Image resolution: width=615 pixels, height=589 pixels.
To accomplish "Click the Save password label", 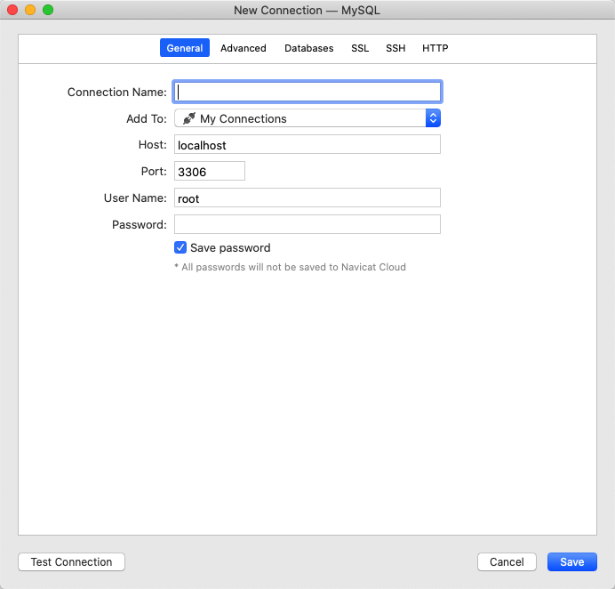I will pos(231,247).
